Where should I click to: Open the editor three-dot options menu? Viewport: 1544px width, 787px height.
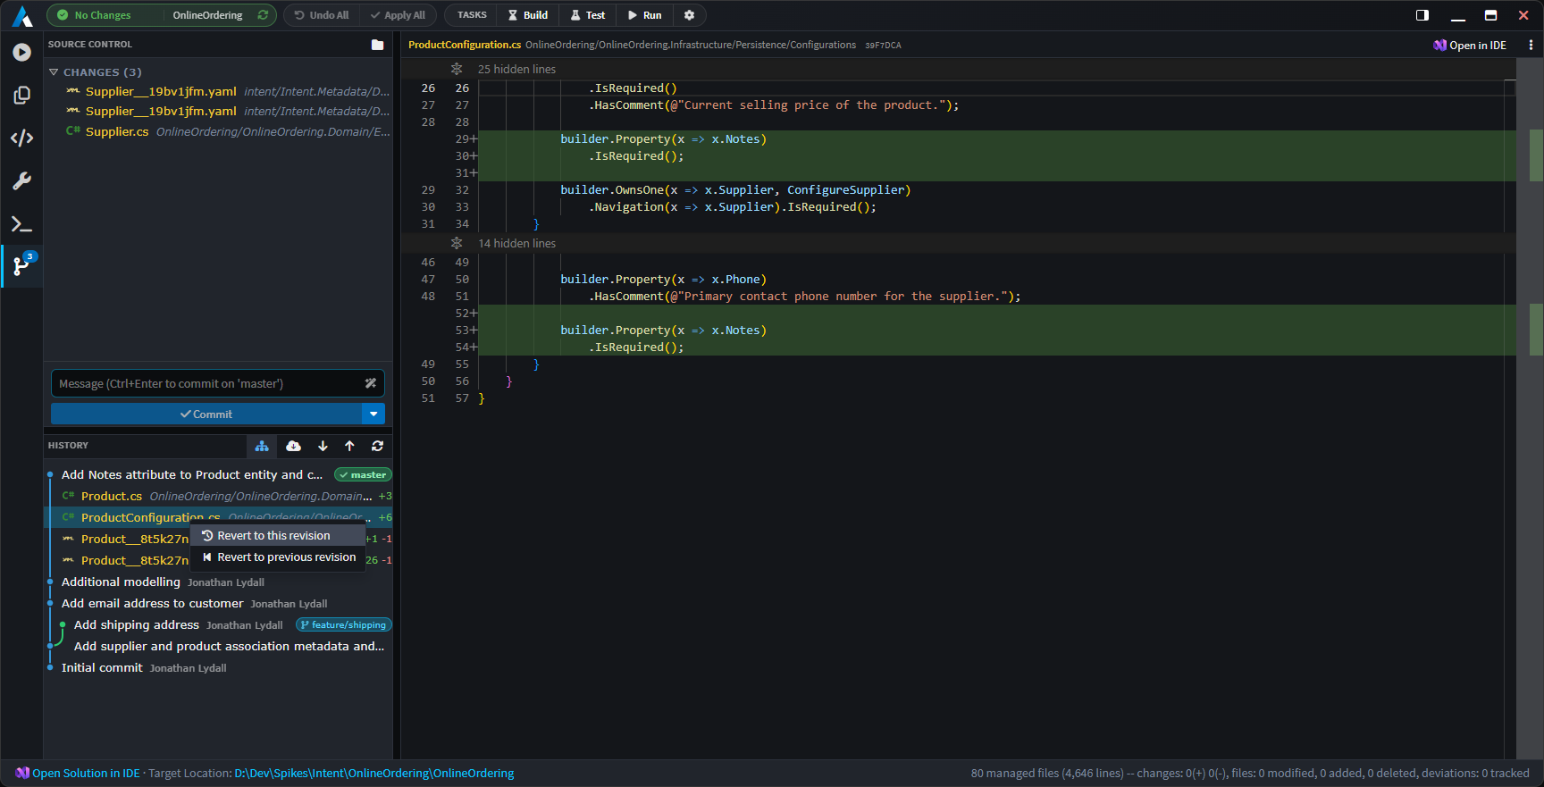[x=1531, y=45]
